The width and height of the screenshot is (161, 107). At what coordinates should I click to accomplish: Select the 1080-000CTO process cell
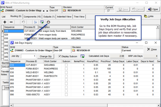(34, 94)
